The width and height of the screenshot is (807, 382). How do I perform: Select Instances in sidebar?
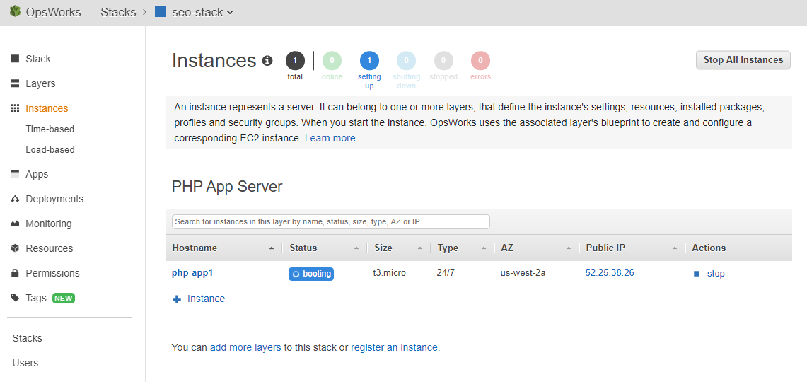[x=47, y=108]
